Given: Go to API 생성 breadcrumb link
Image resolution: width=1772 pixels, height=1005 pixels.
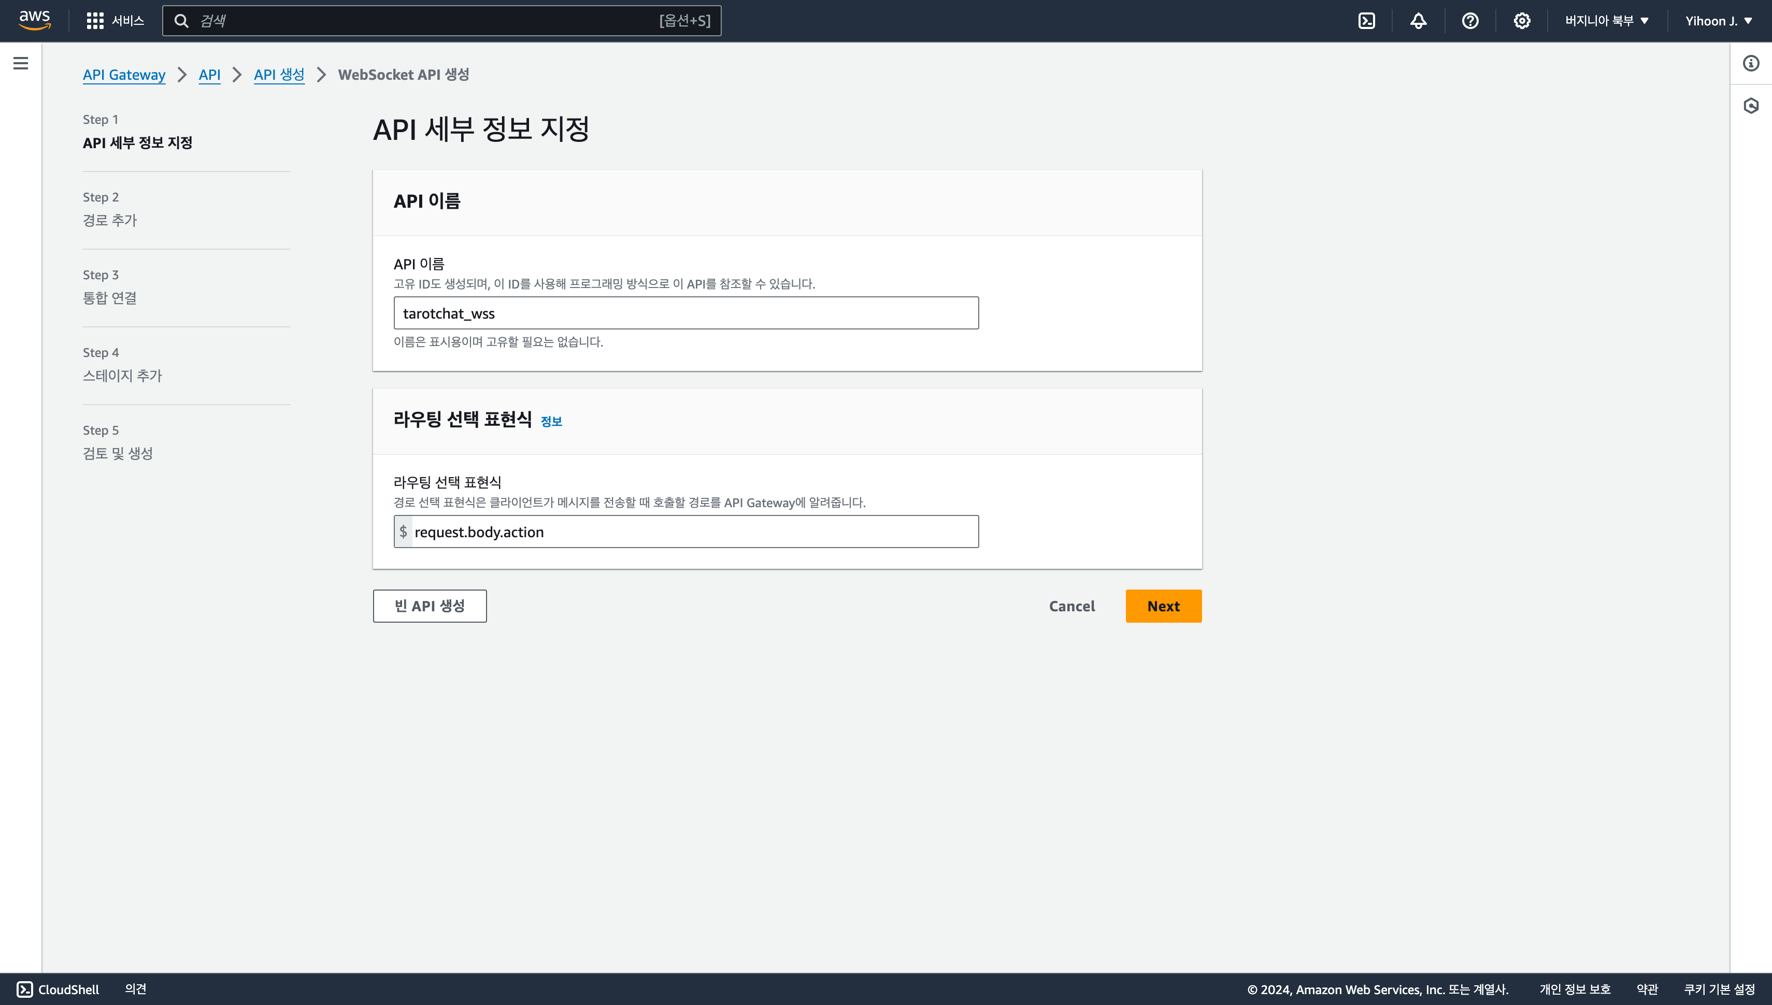Looking at the screenshot, I should point(279,75).
